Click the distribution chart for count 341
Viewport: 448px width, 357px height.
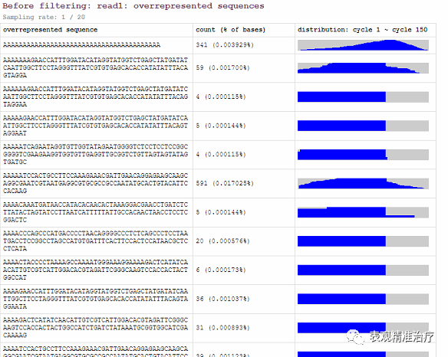363,45
